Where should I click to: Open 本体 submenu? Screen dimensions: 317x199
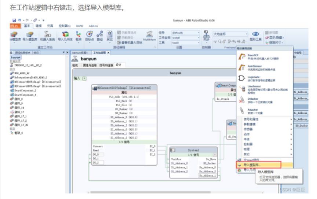(265, 139)
